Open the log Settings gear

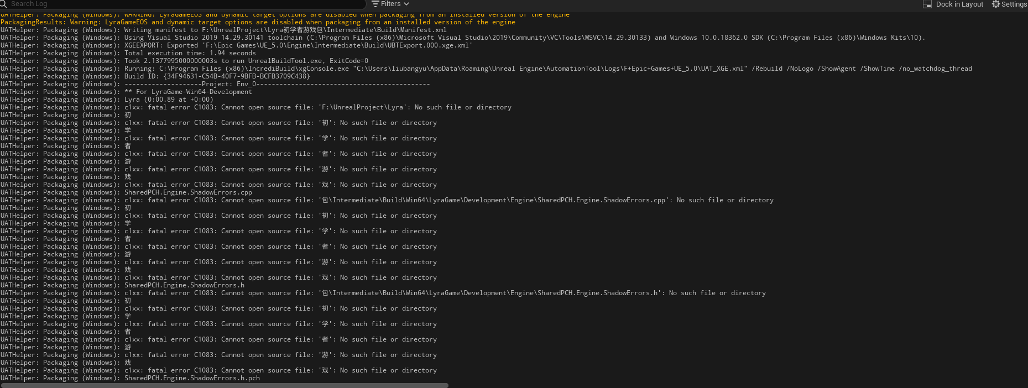click(x=1009, y=4)
